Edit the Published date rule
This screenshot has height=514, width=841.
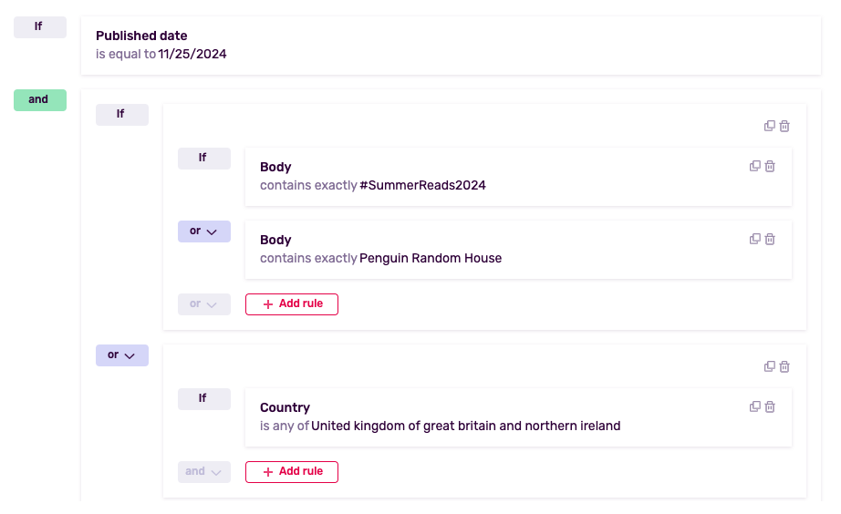(x=451, y=46)
